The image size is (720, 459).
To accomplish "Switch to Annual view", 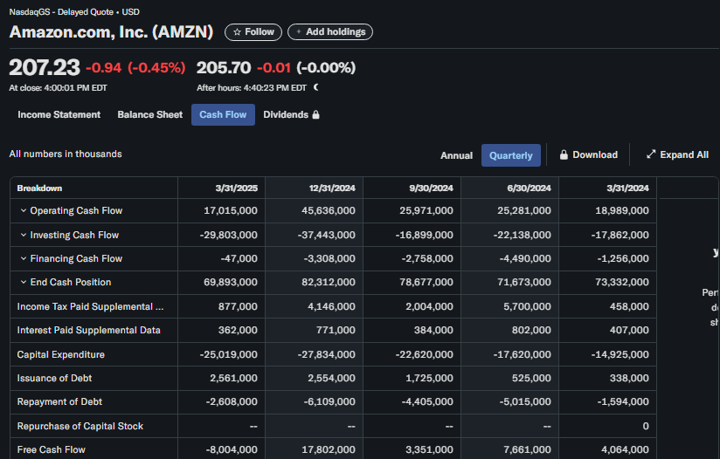I will [456, 155].
